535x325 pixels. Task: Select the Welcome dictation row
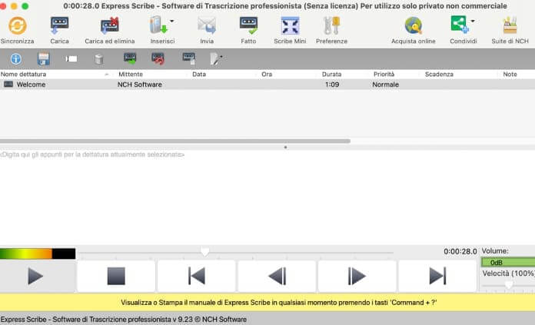(x=267, y=85)
